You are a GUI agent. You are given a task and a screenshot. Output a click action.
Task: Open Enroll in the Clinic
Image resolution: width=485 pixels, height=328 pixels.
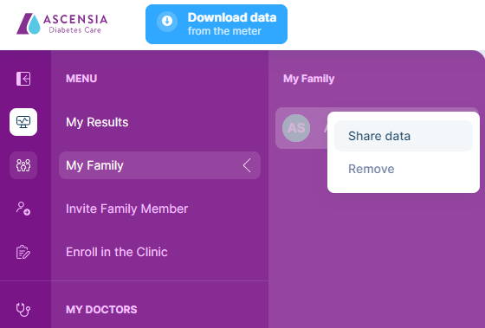(117, 252)
